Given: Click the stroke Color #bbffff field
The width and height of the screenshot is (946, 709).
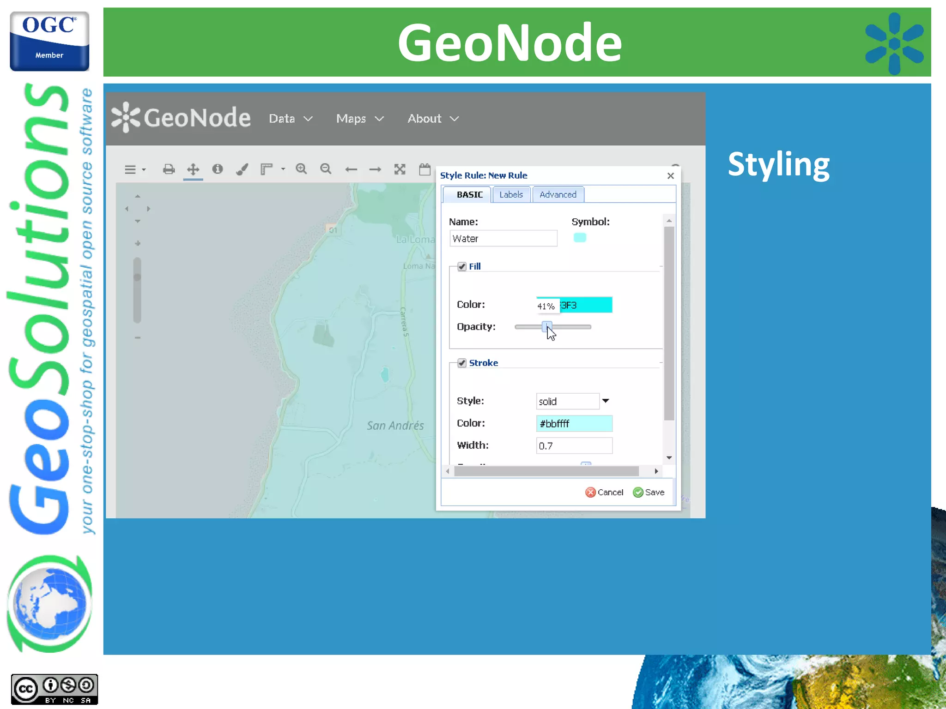Looking at the screenshot, I should click(x=574, y=423).
